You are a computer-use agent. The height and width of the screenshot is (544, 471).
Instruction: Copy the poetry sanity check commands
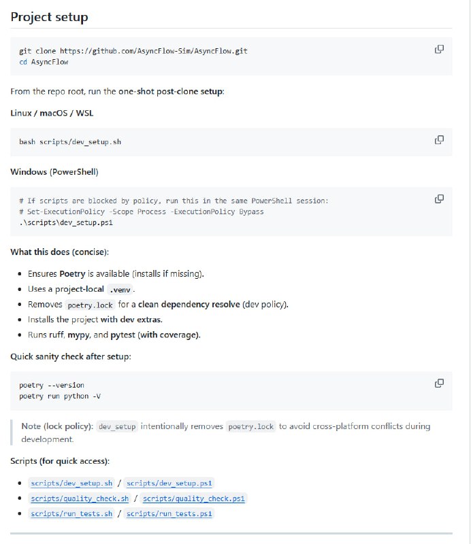439,384
